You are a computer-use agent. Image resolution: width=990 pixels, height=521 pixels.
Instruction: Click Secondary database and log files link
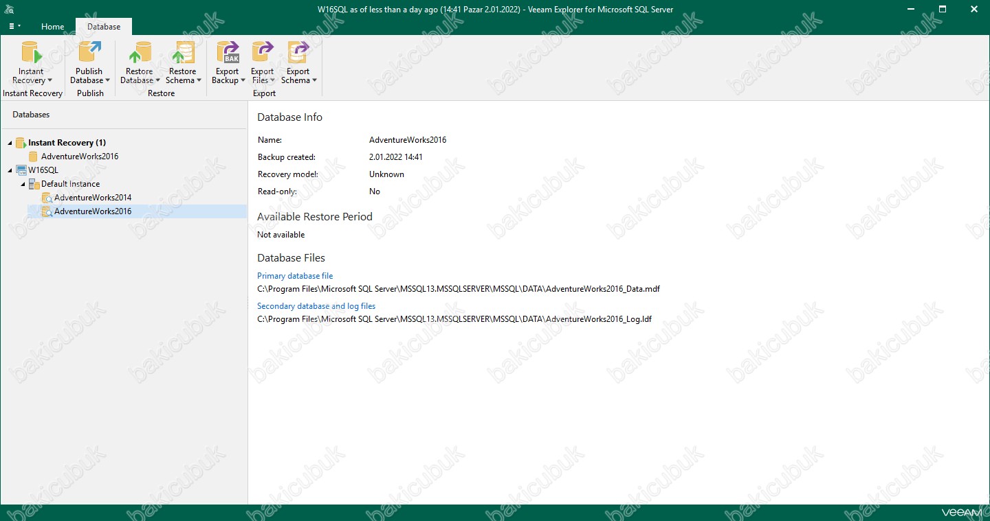tap(316, 306)
